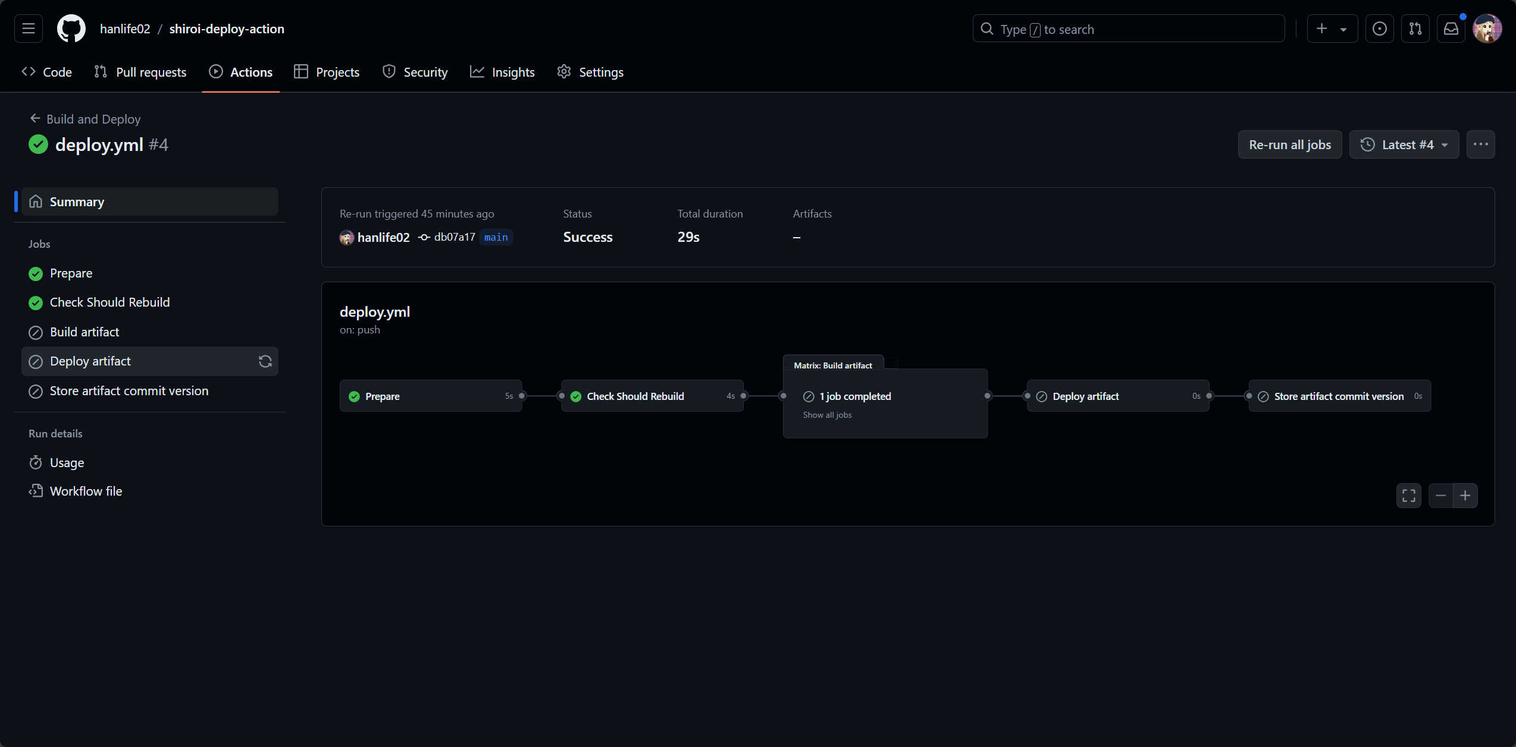
Task: Open the Pull requests tab
Action: (140, 72)
